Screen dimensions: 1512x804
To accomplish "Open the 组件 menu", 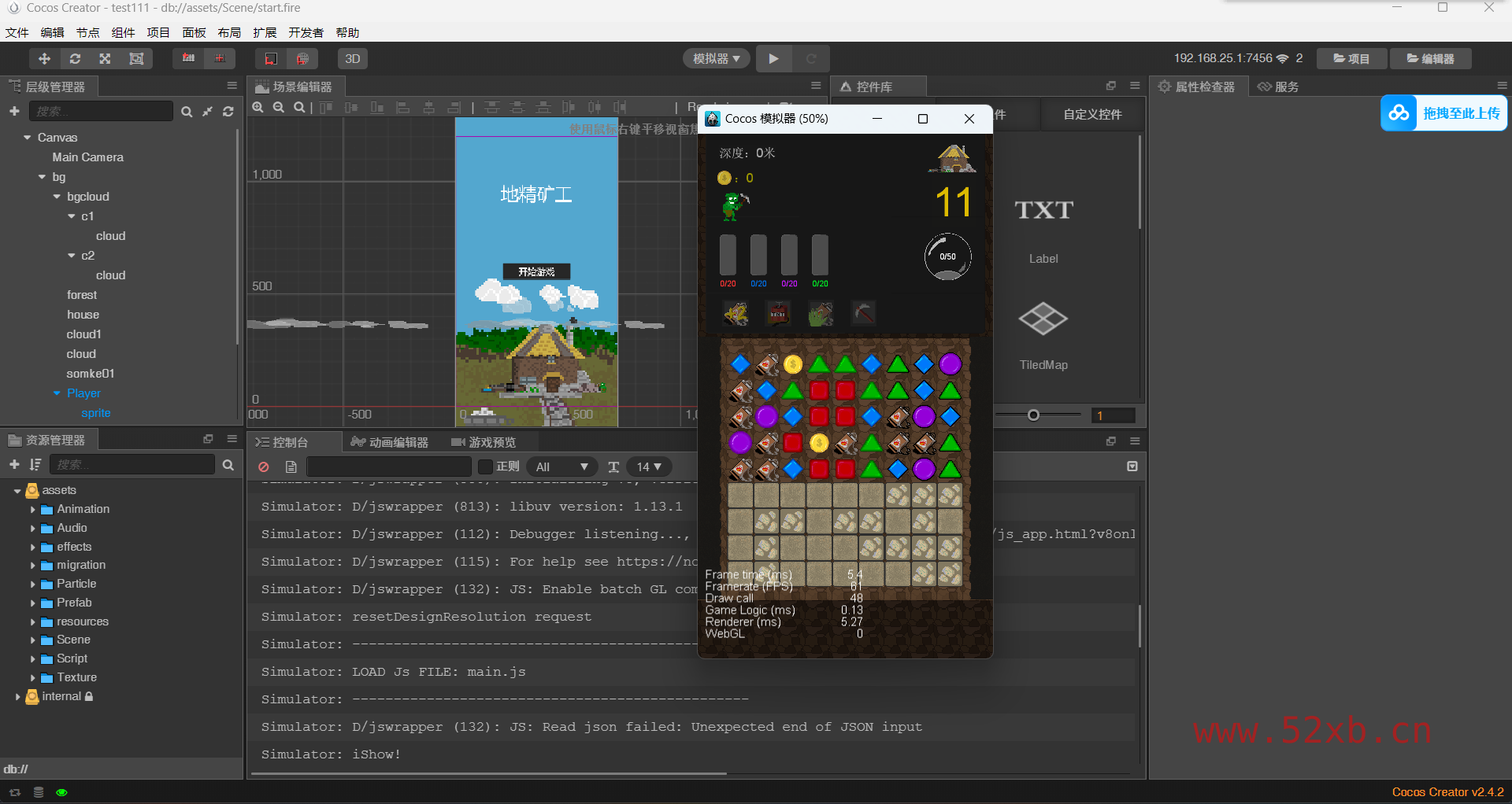I will 123,32.
